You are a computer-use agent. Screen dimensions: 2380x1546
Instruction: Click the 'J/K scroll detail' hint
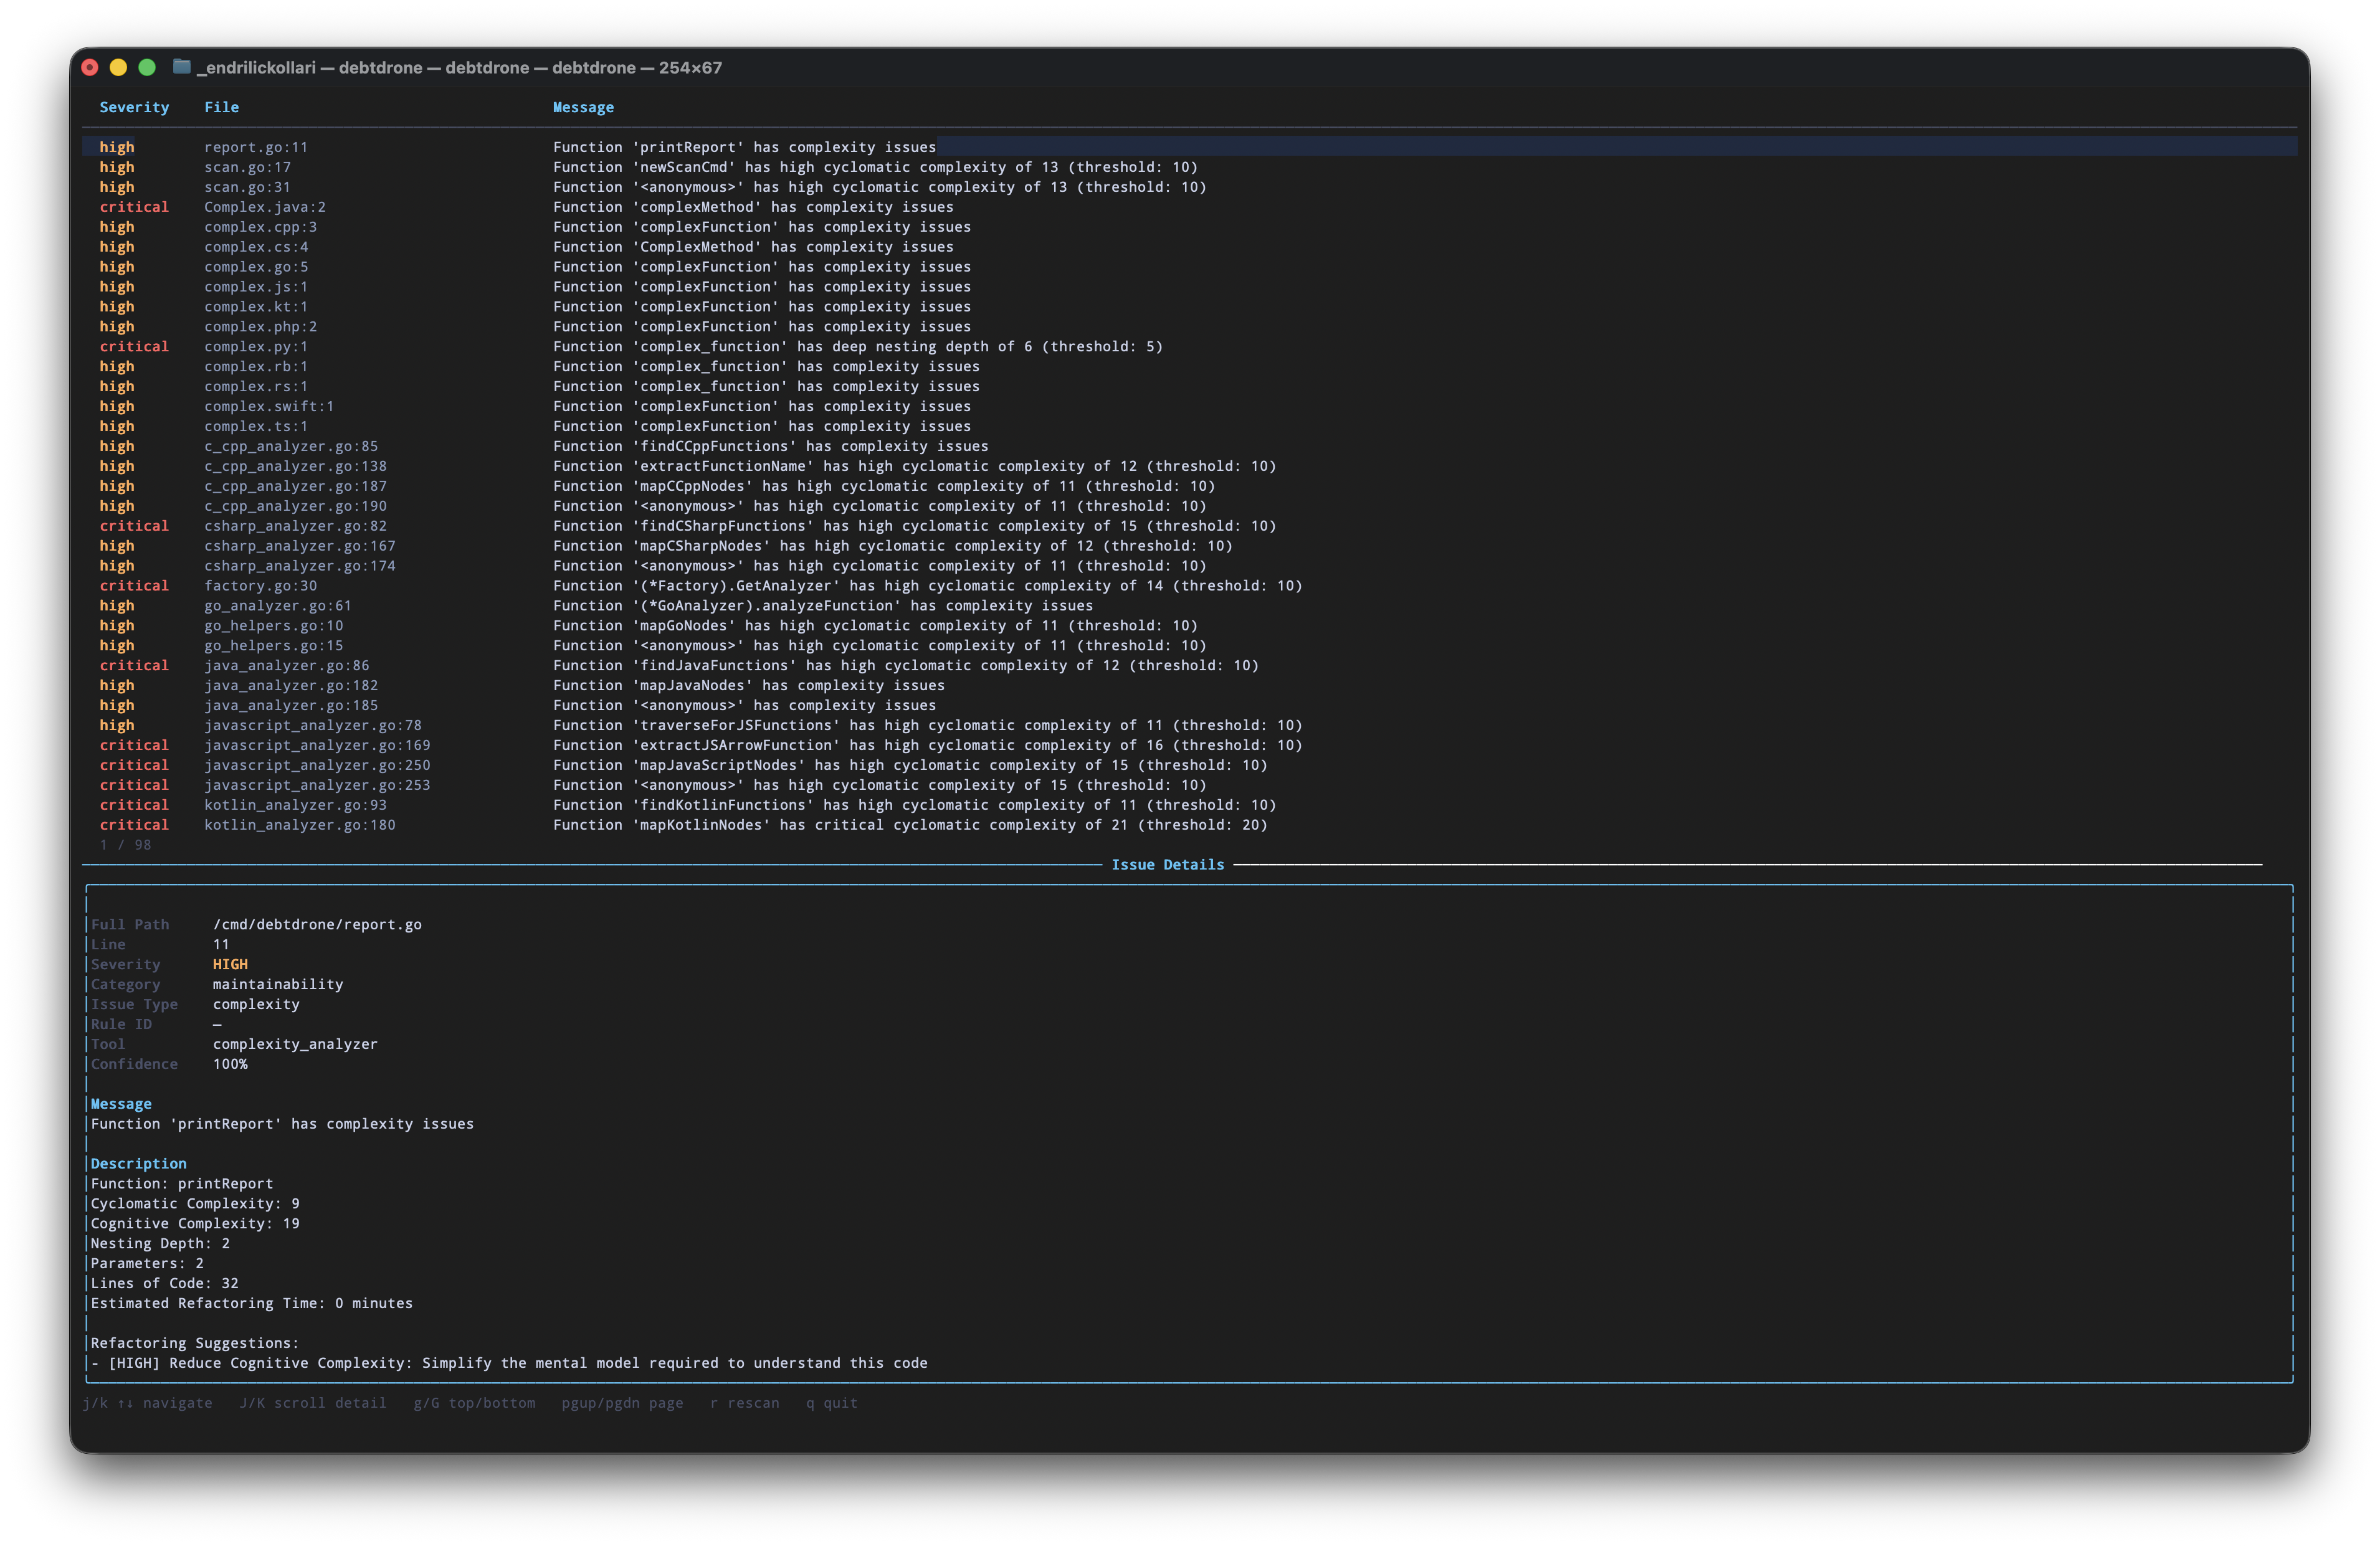tap(313, 1403)
